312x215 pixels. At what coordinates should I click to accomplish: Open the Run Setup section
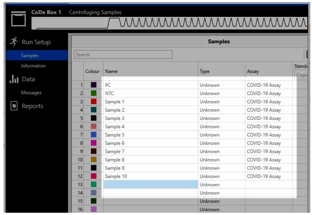click(x=36, y=42)
